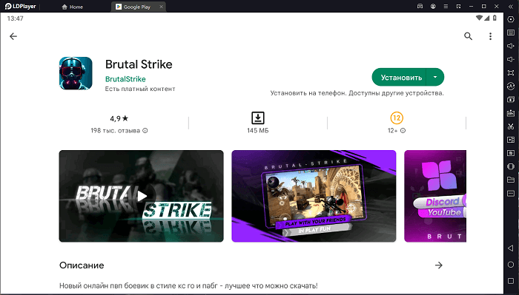Viewport: 519px width, 295px height.
Task: Click the add window sidebar icon
Action: 511,100
